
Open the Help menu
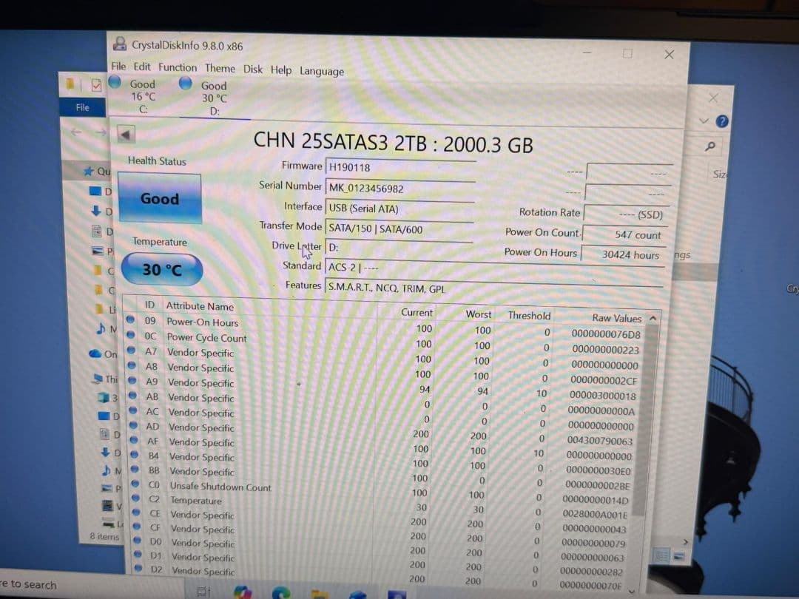coord(281,70)
